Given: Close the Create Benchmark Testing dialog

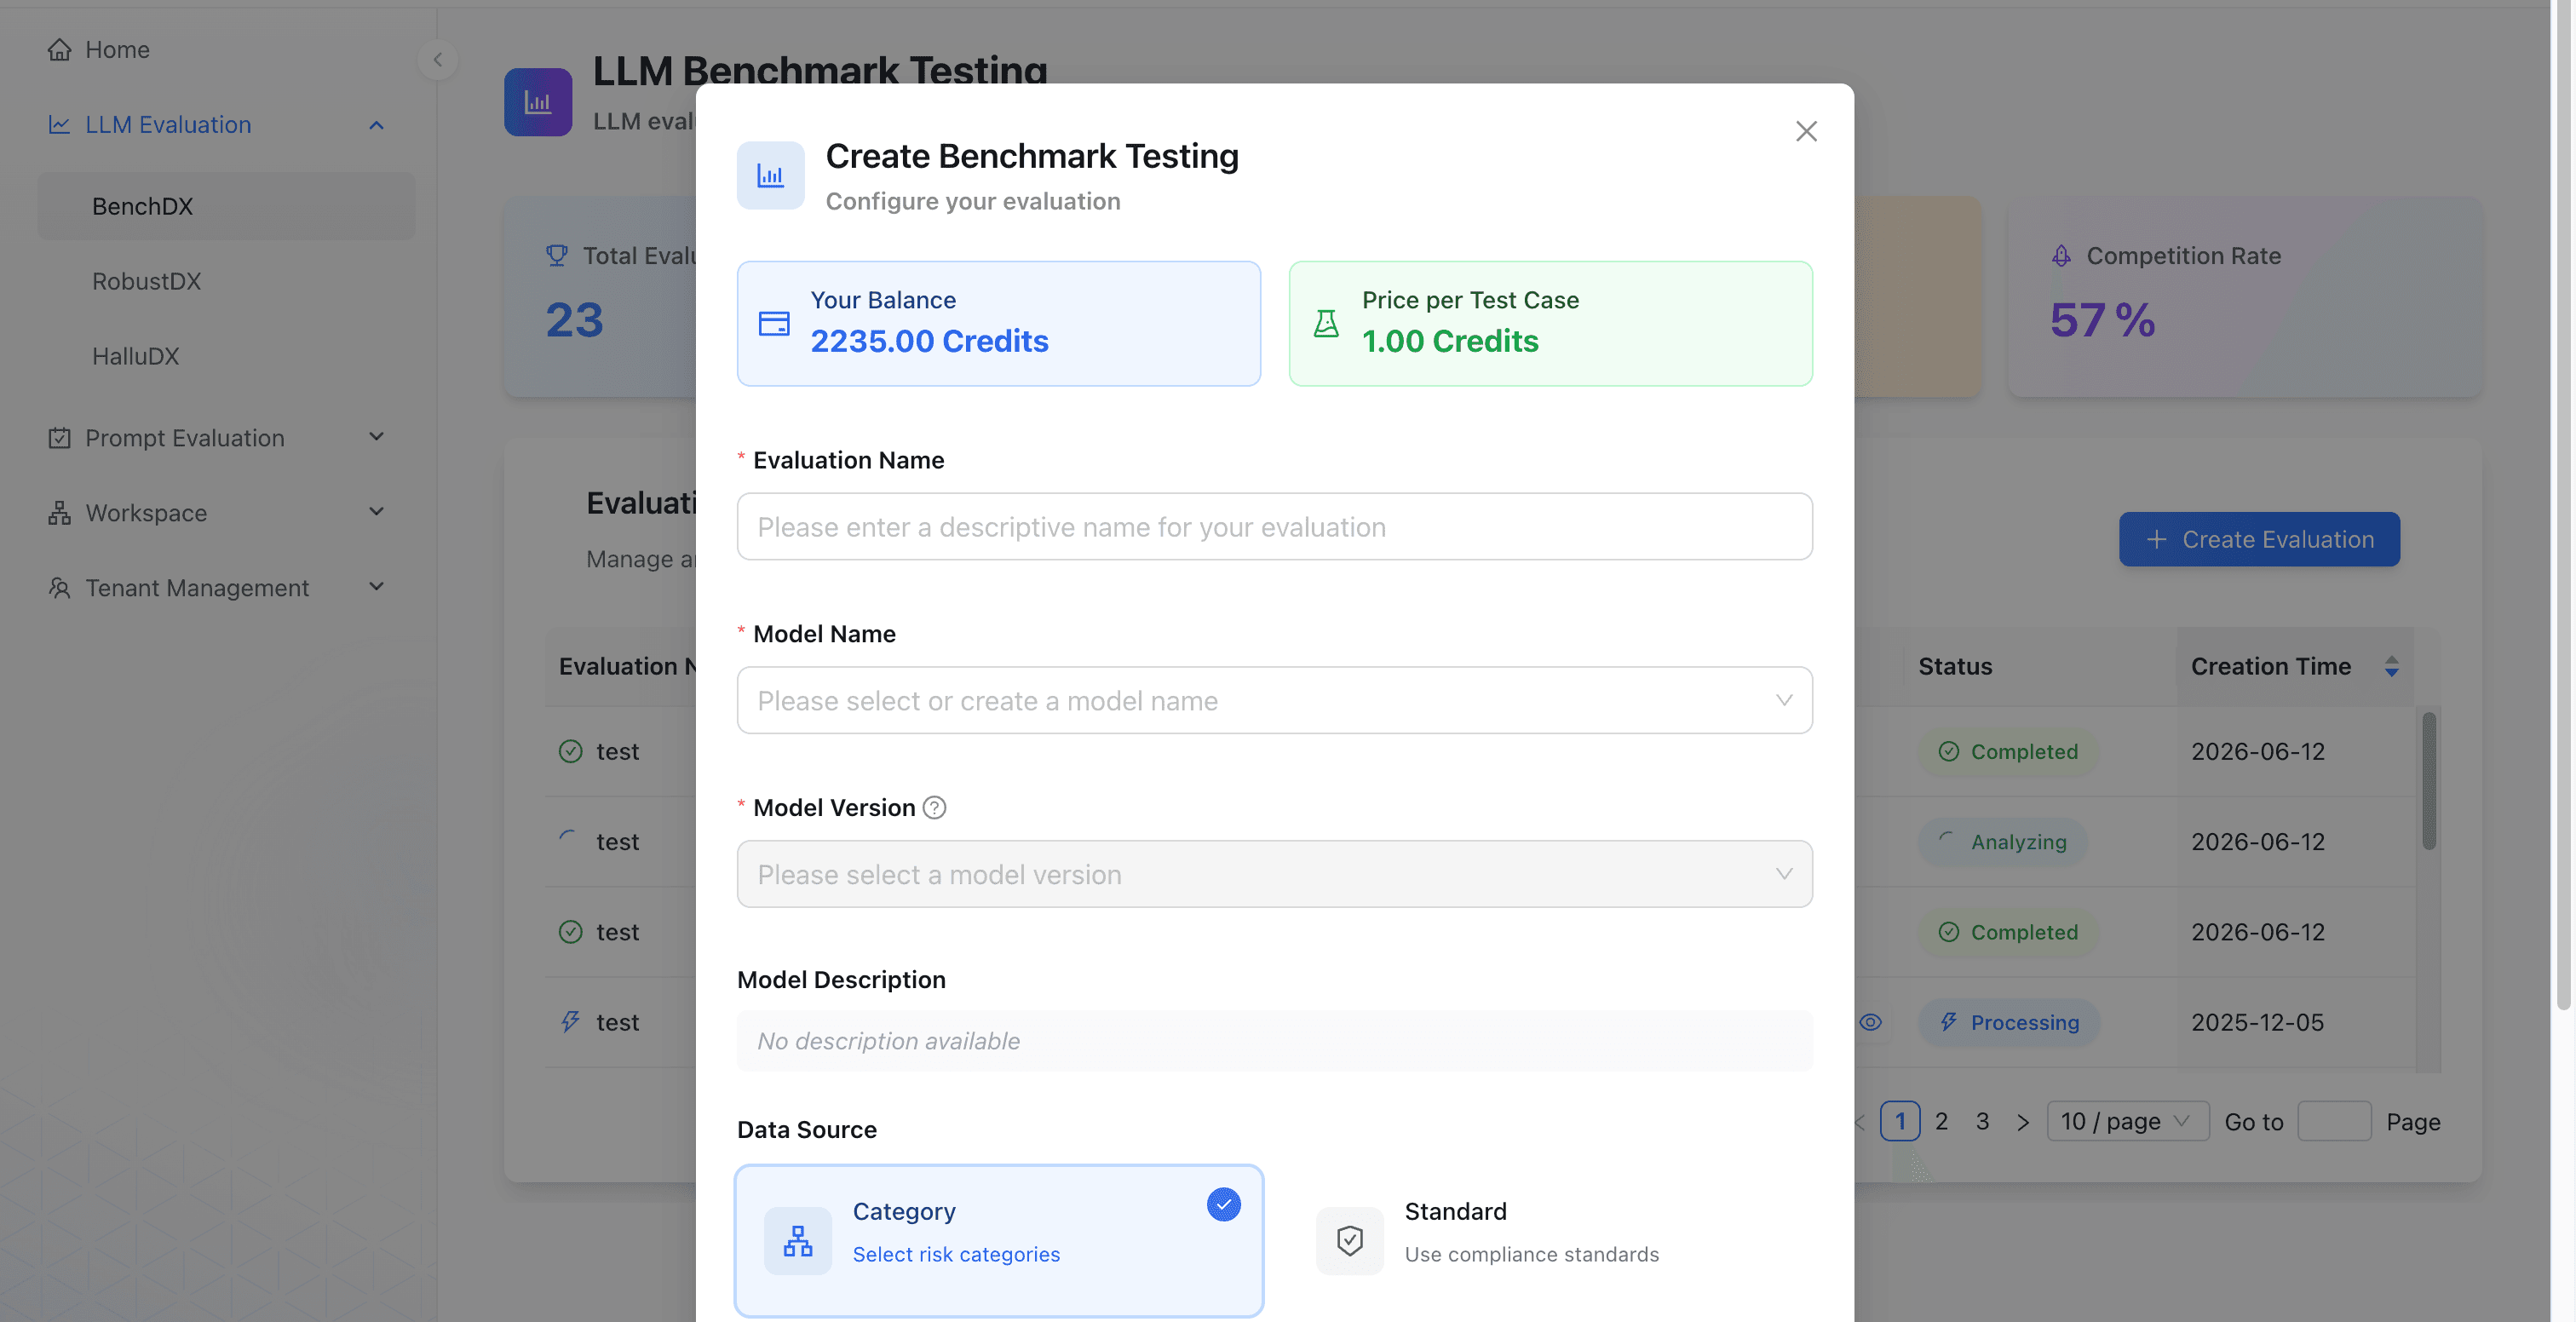Looking at the screenshot, I should pyautogui.click(x=1806, y=131).
